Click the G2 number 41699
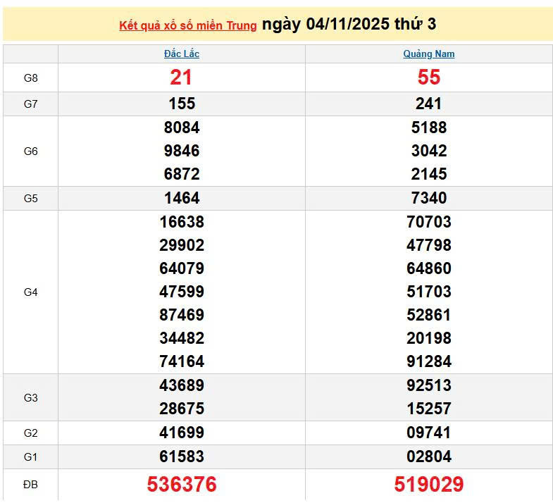The height and width of the screenshot is (503, 553). point(181,433)
